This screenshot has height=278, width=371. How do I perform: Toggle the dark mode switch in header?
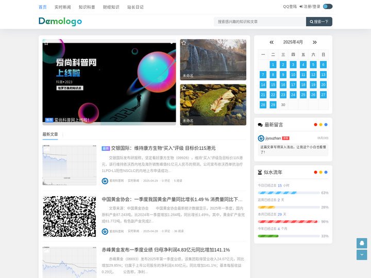coord(328,6)
